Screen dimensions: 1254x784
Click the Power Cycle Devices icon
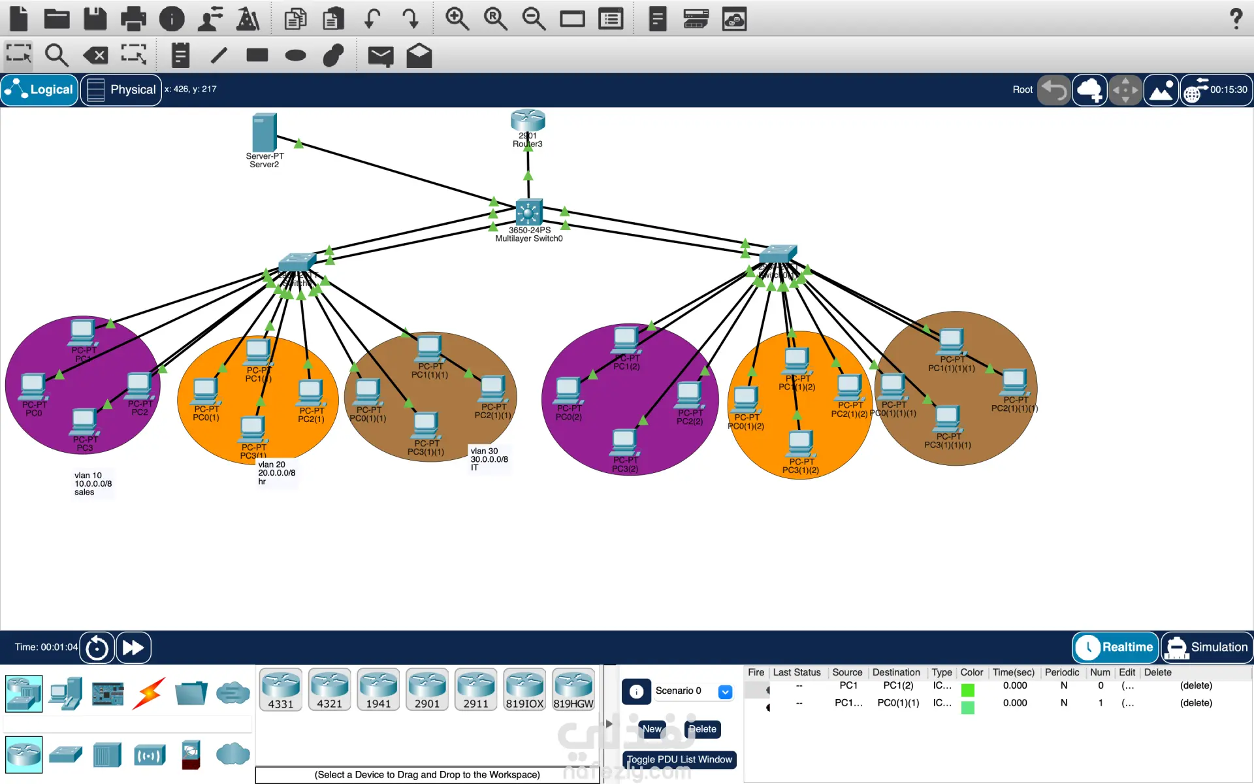[x=97, y=647]
